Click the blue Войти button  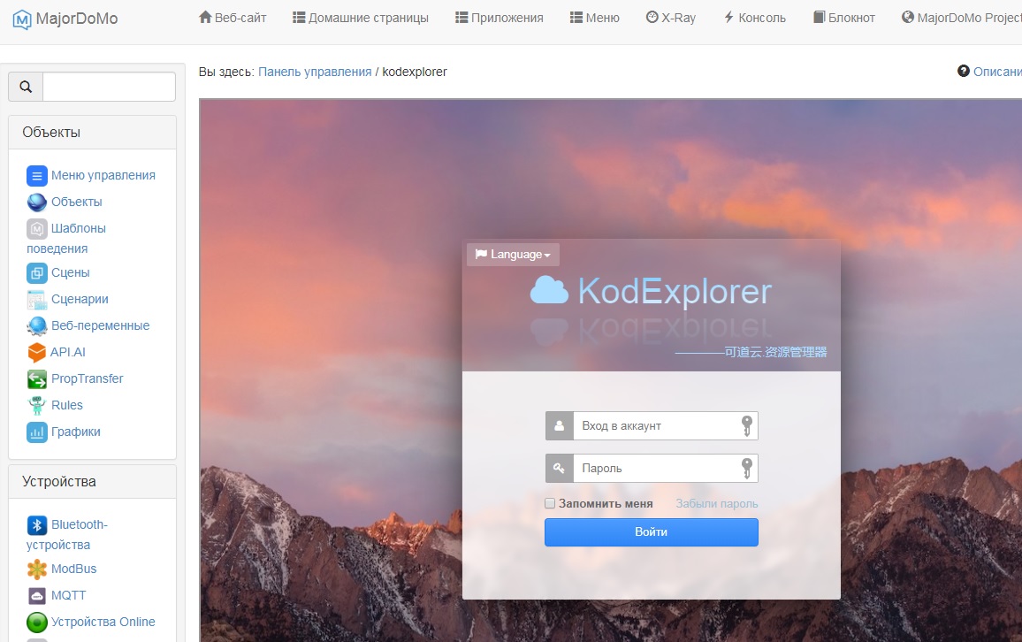652,531
